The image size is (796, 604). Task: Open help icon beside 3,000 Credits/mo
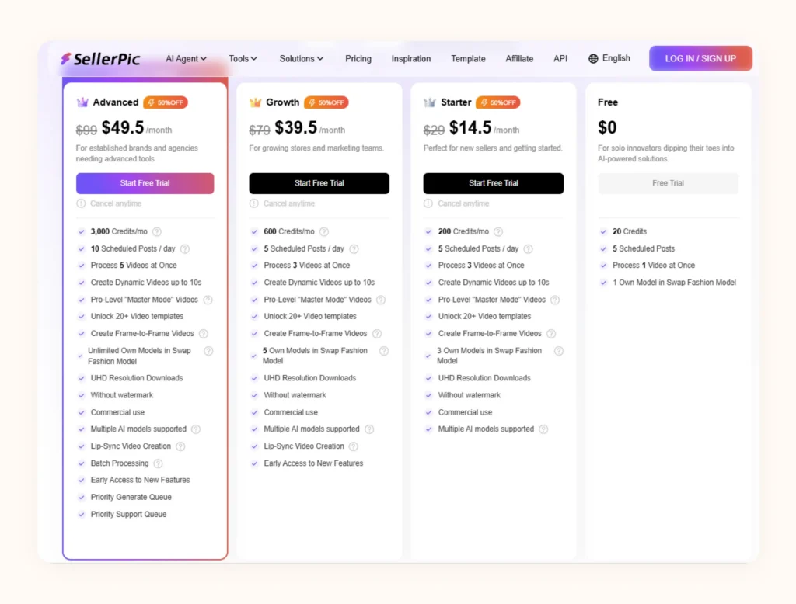(157, 232)
